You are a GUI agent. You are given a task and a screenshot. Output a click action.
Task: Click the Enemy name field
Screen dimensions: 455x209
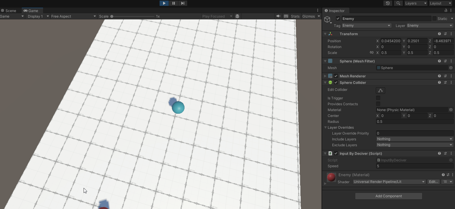[386, 18]
